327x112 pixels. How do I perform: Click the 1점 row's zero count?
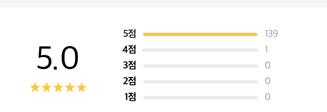268,97
